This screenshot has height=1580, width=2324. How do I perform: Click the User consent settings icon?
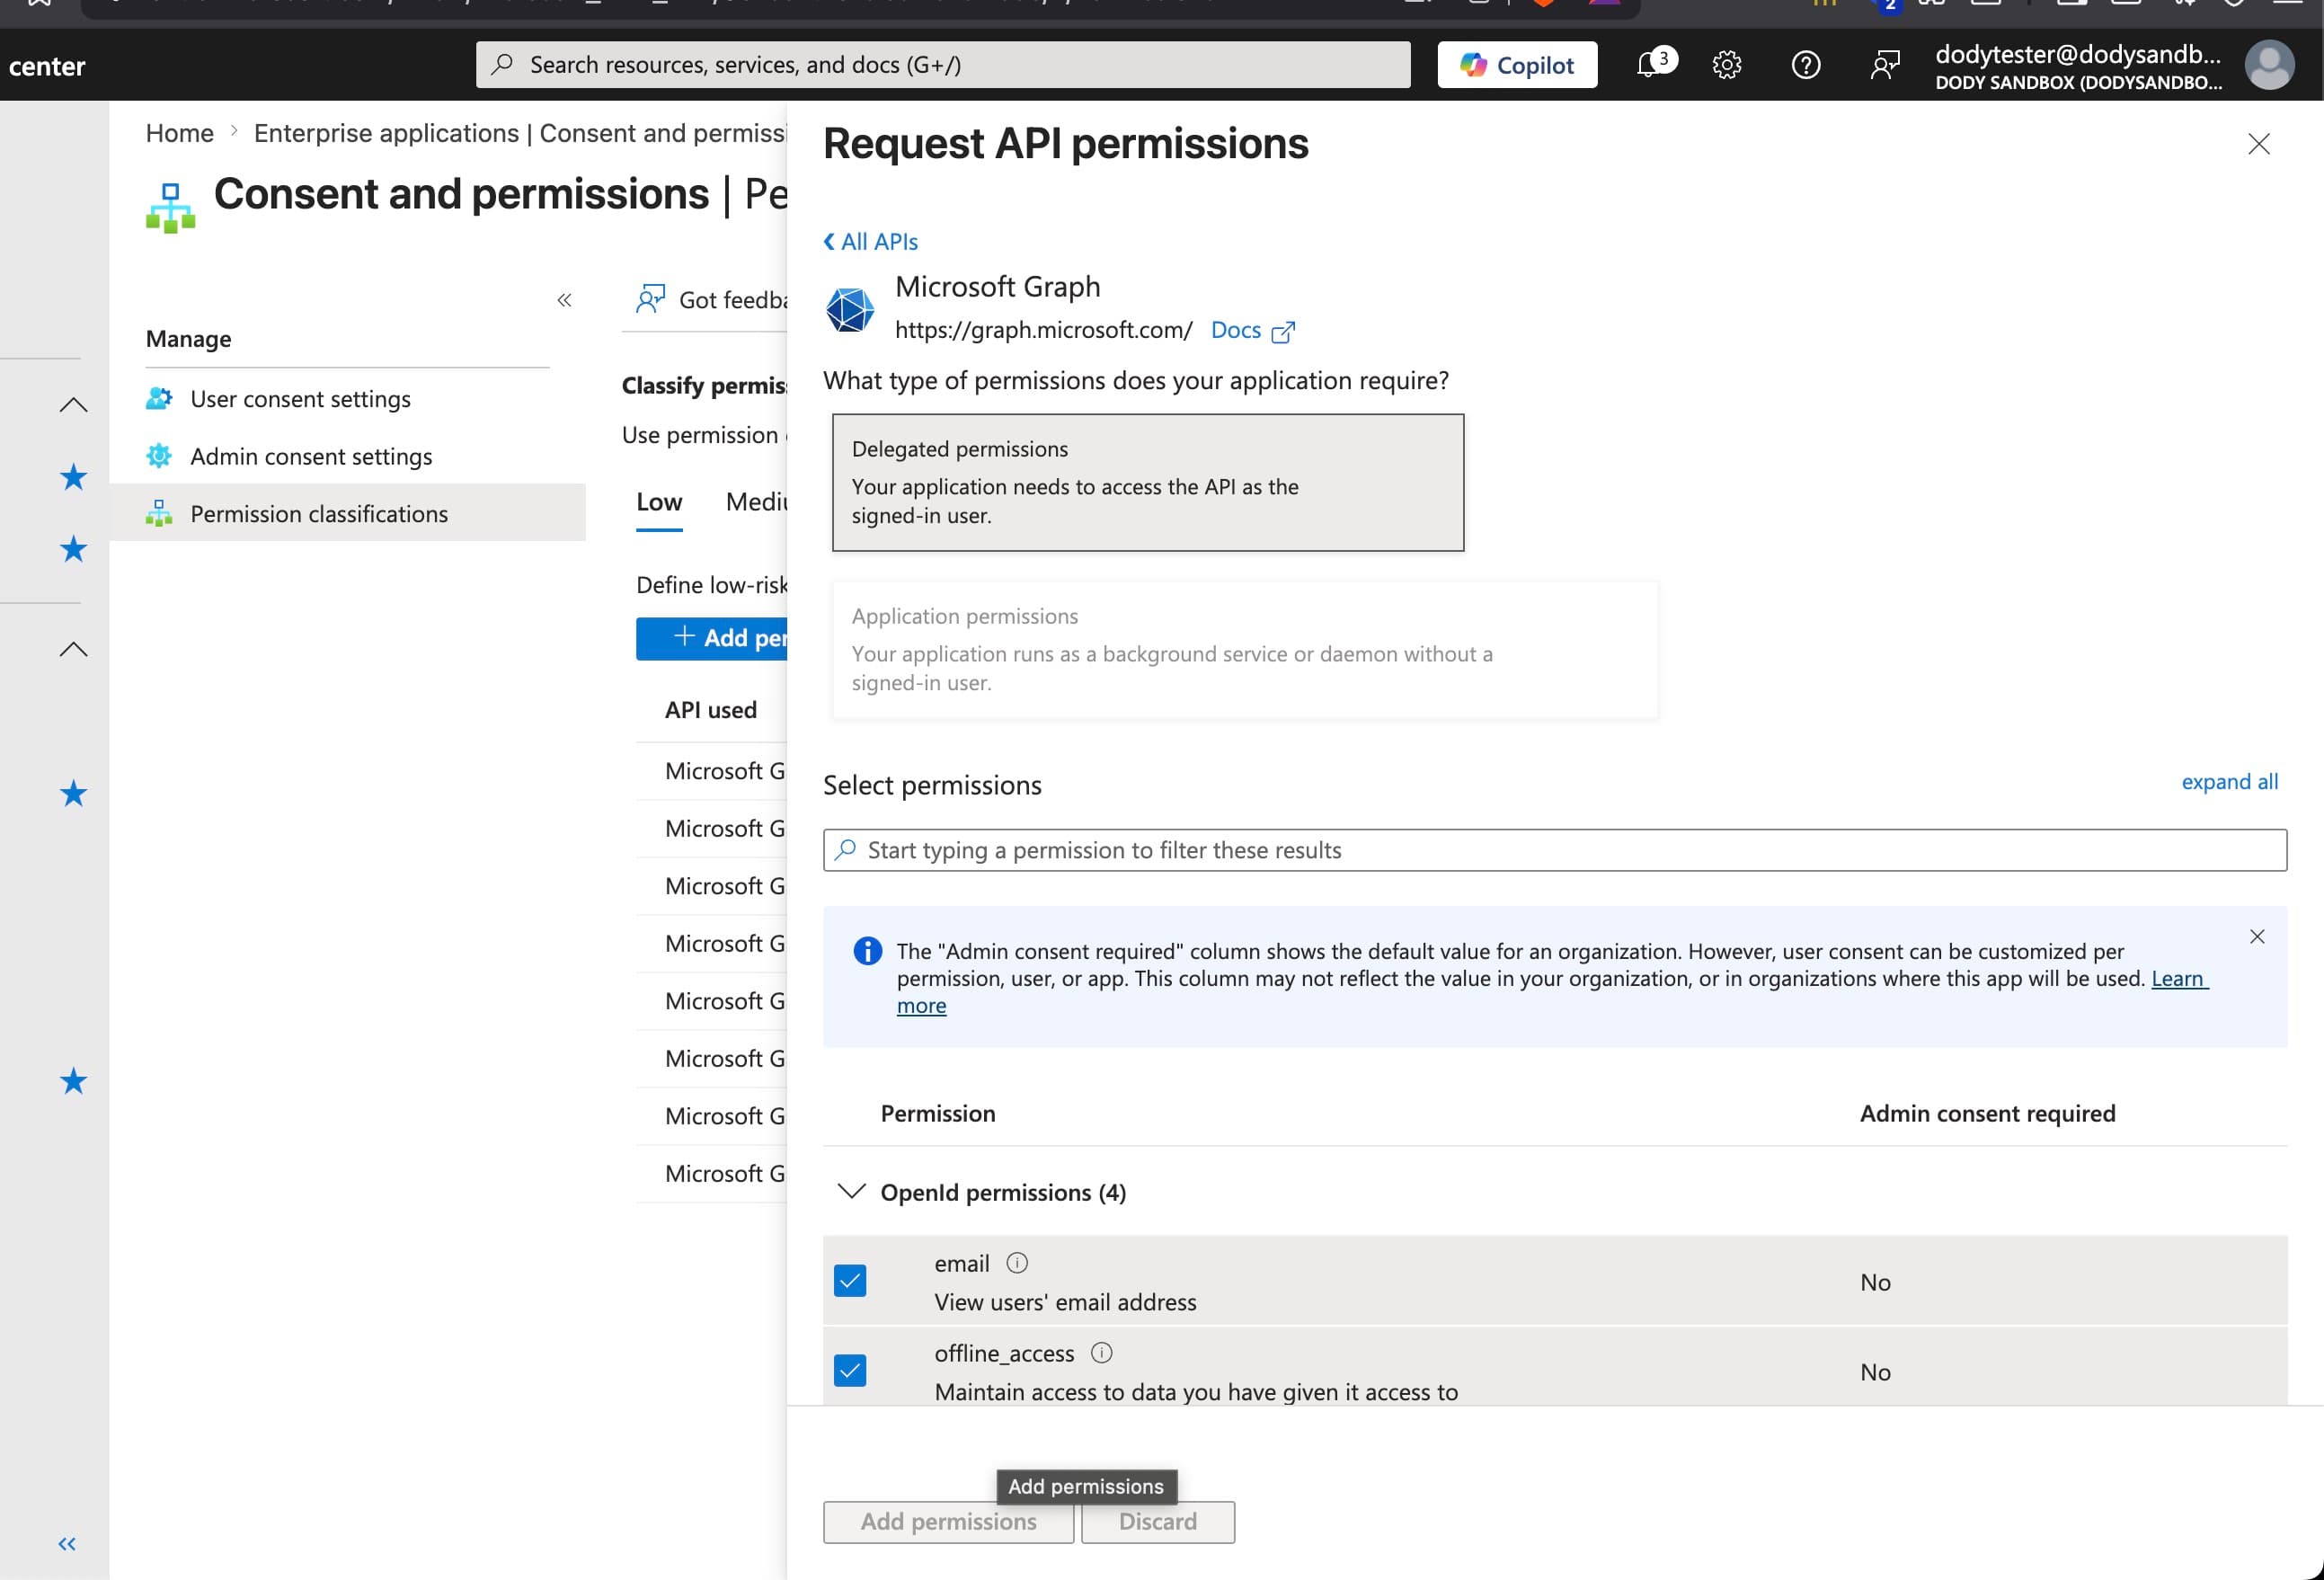coord(159,398)
